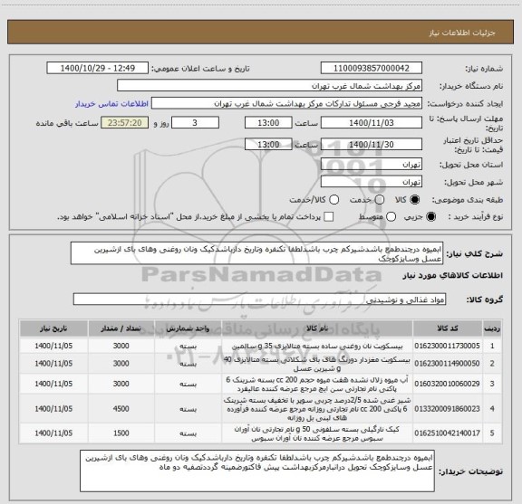Image resolution: width=522 pixels, height=504 pixels.
Task: Click the تاریخ نیاز column header
Action: [x=53, y=328]
